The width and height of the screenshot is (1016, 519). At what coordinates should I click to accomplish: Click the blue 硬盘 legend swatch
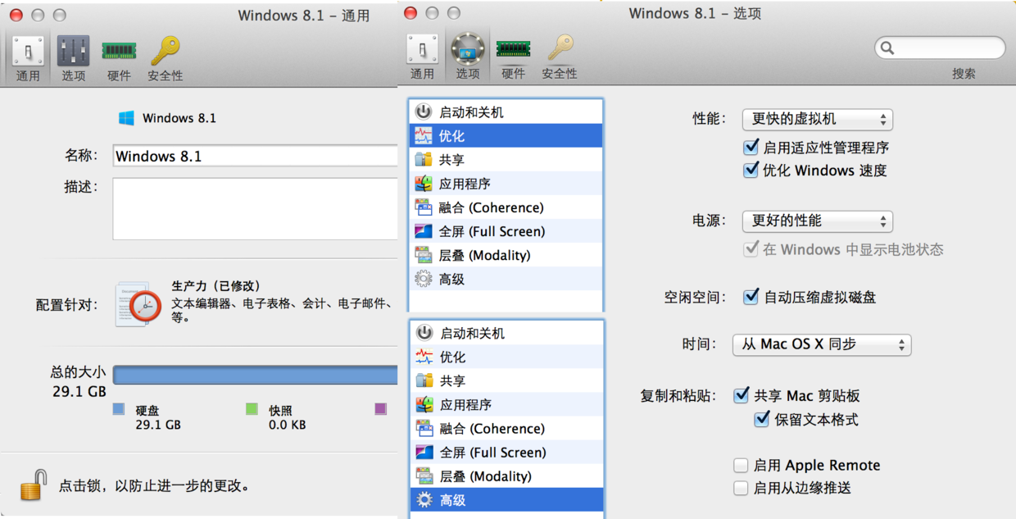119,408
